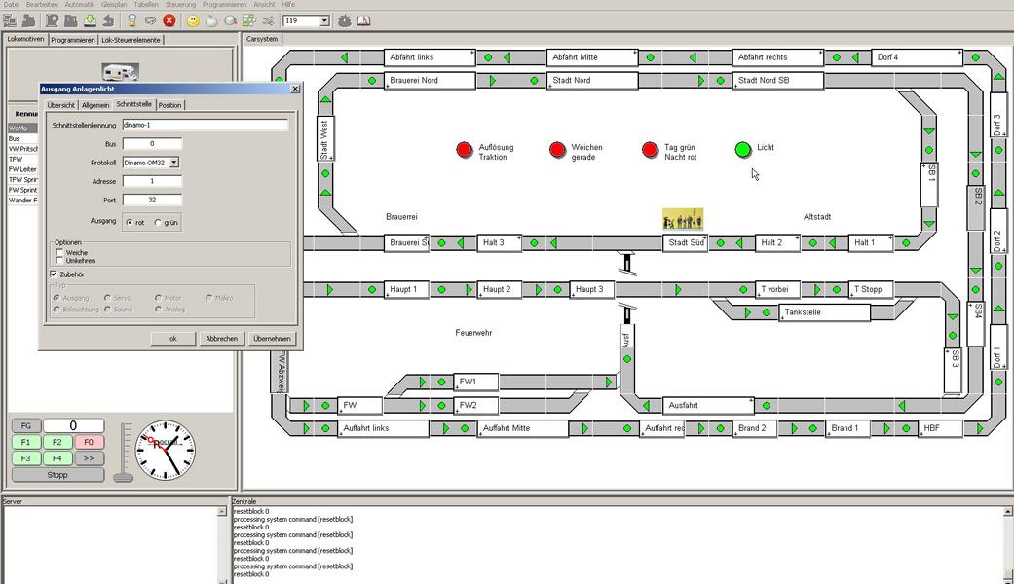Select the grün output radio button

(x=159, y=223)
